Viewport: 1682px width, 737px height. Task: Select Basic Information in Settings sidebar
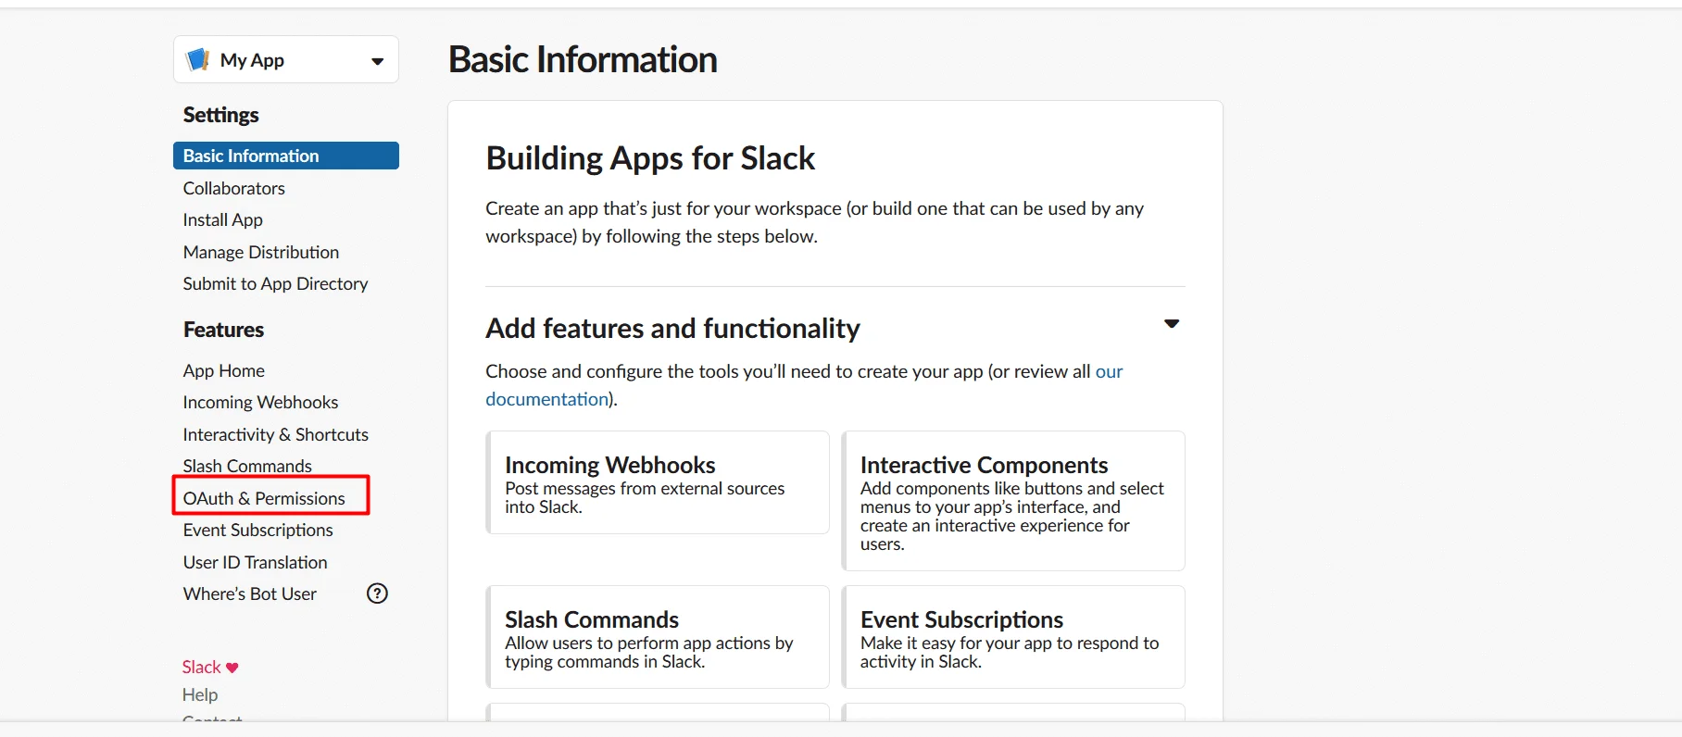pyautogui.click(x=286, y=156)
